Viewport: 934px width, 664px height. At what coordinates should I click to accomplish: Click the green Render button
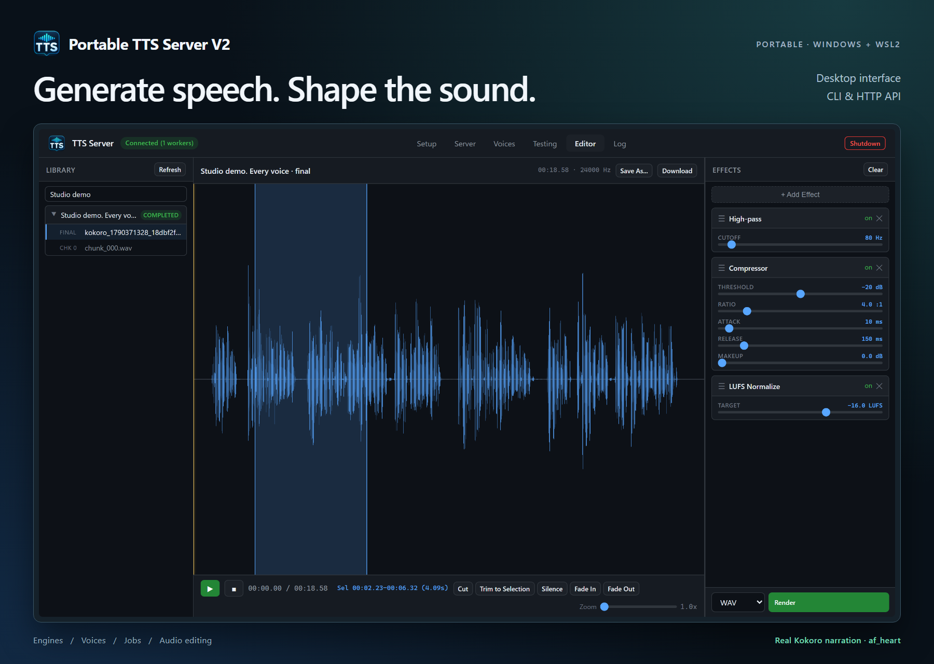click(x=829, y=602)
